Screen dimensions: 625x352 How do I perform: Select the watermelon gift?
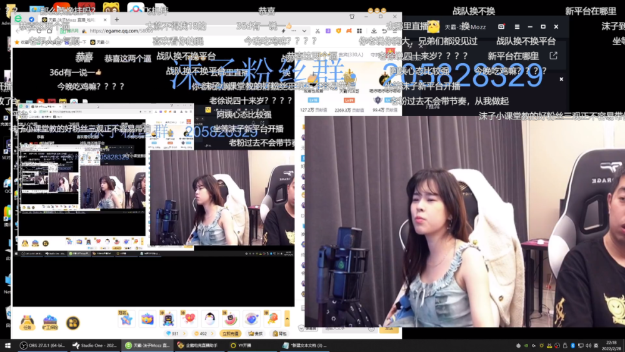(231, 319)
